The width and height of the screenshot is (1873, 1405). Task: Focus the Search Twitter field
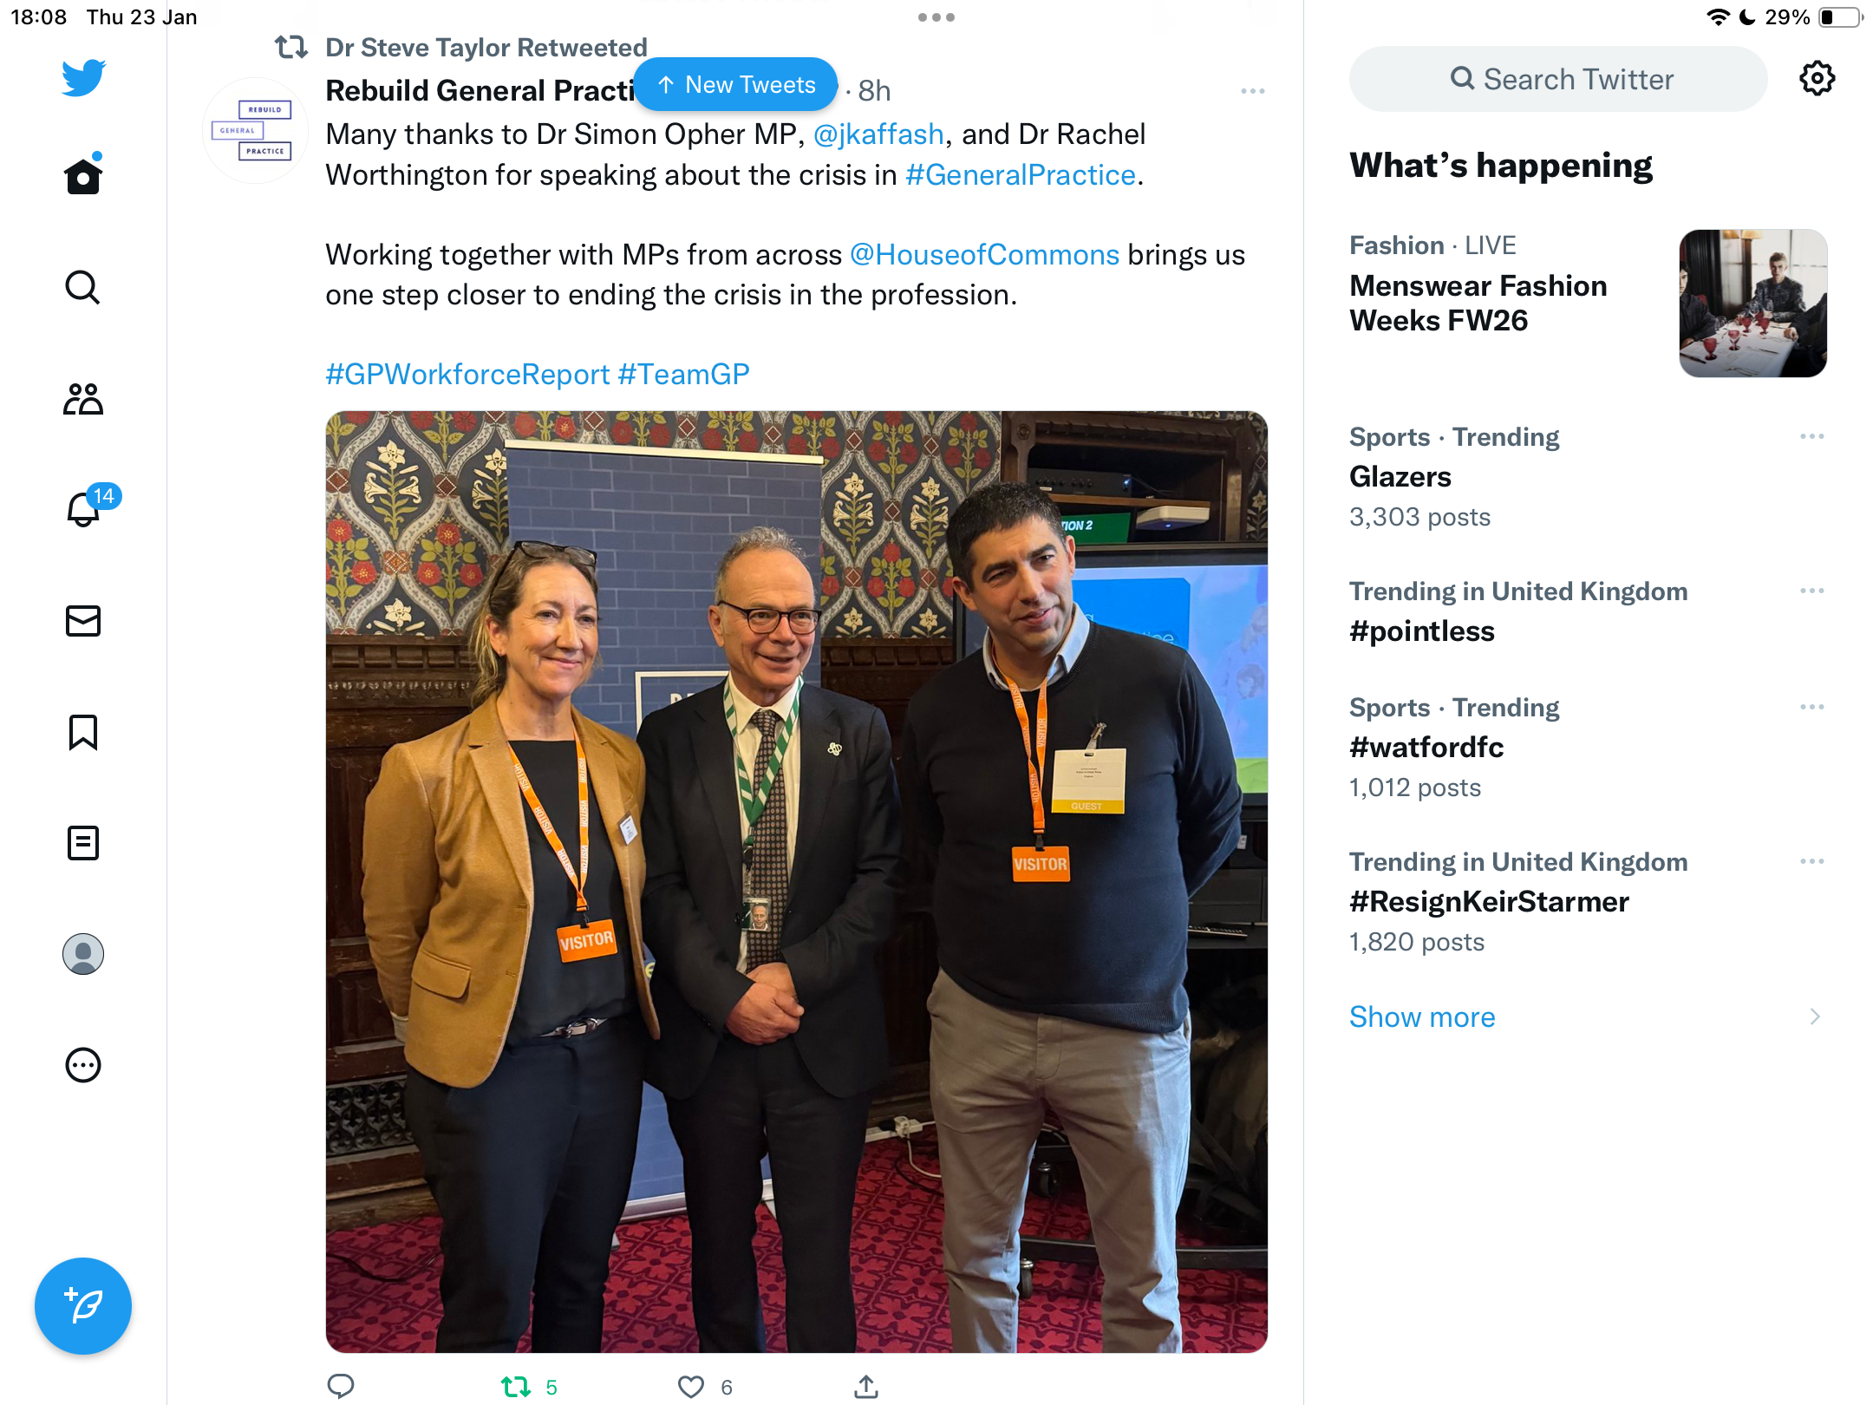pos(1558,79)
